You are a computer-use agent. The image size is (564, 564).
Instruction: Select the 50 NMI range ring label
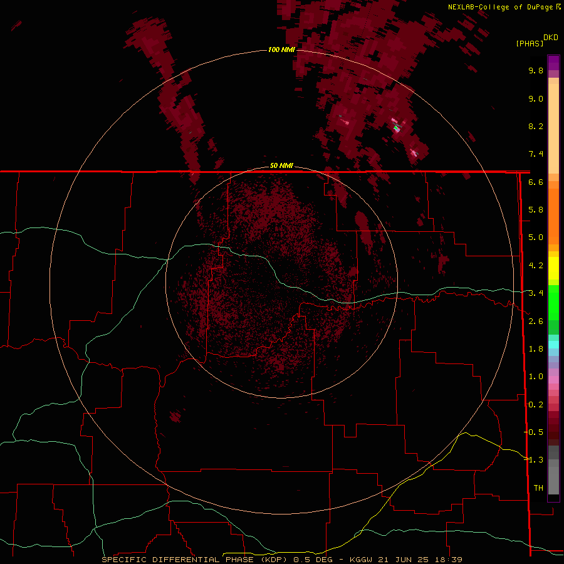281,165
